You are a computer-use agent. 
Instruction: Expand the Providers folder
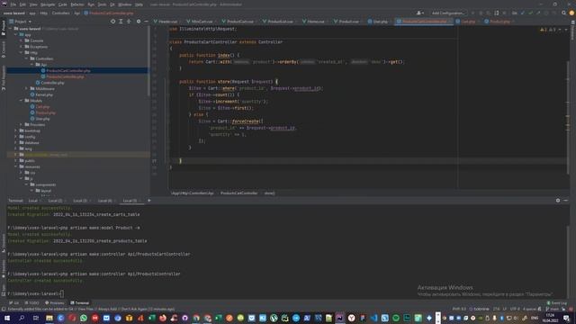22,124
